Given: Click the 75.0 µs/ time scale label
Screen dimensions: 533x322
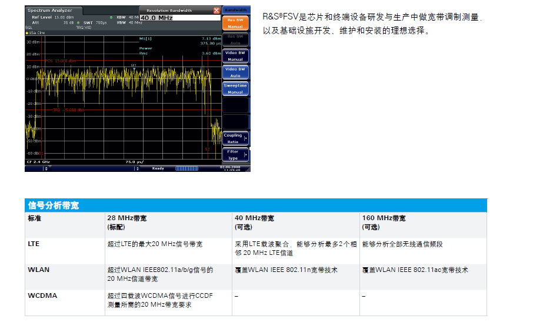Looking at the screenshot, I should pos(134,162).
